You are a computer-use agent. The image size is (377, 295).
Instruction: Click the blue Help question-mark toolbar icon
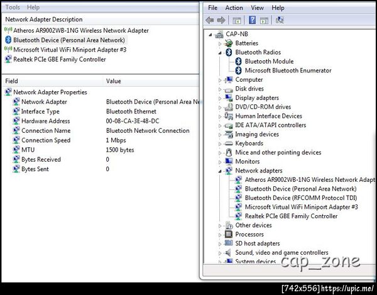252,20
